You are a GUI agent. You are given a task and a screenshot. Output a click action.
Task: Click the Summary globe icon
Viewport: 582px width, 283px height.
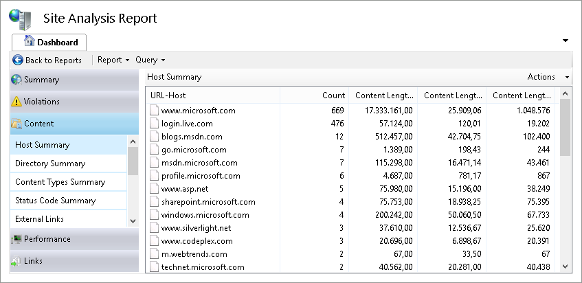point(16,80)
